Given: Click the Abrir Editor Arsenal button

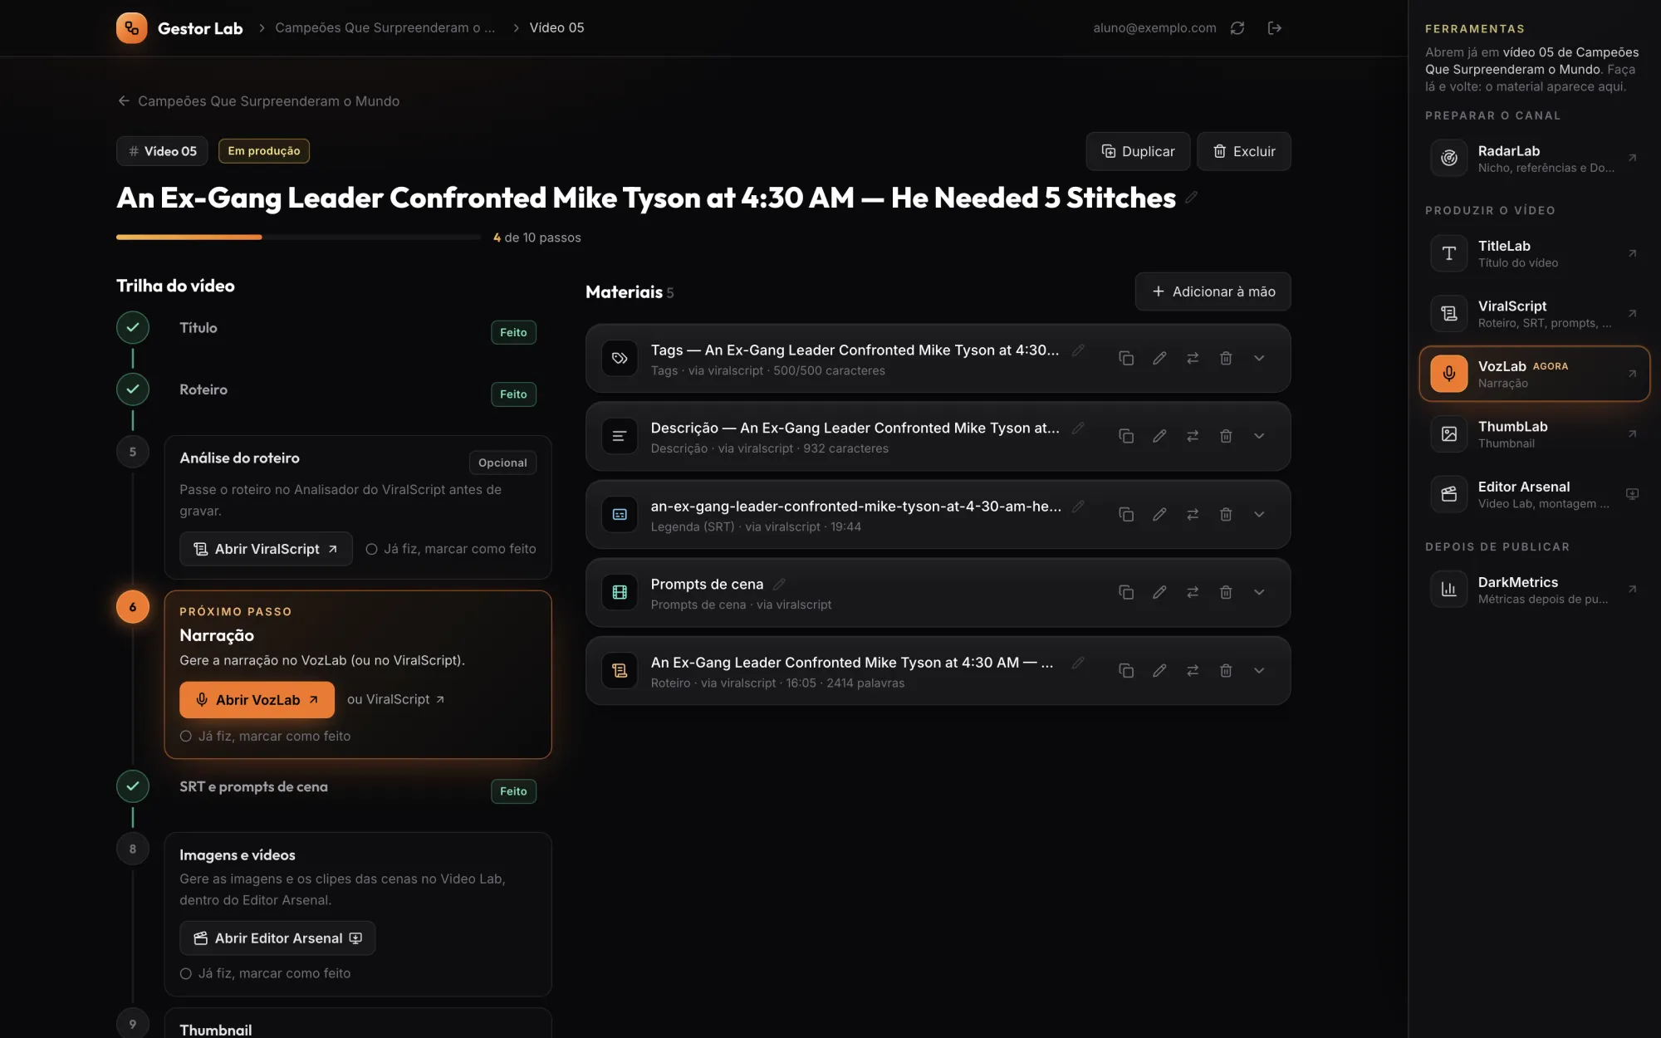Looking at the screenshot, I should (277, 938).
